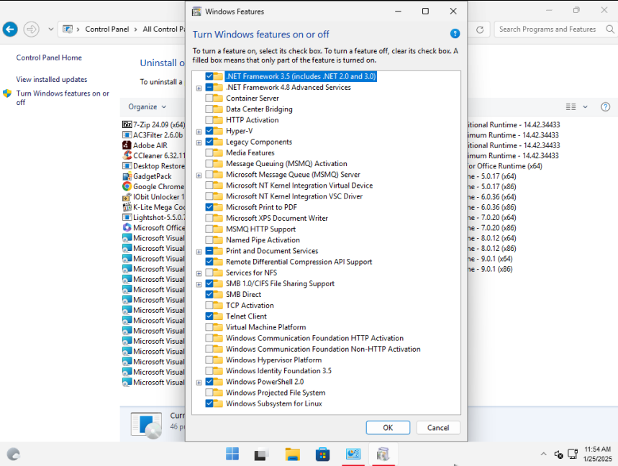The image size is (618, 466).
Task: Open the Windows Start button
Action: tap(232, 454)
